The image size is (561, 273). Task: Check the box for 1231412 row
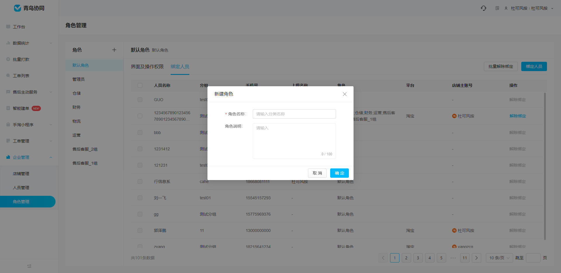pyautogui.click(x=140, y=149)
